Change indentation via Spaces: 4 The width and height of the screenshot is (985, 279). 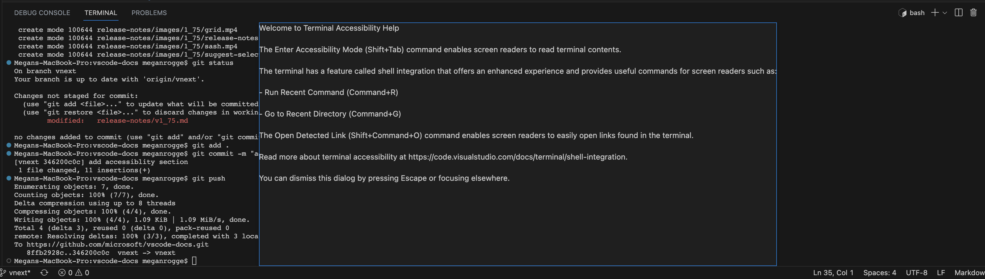tap(879, 273)
